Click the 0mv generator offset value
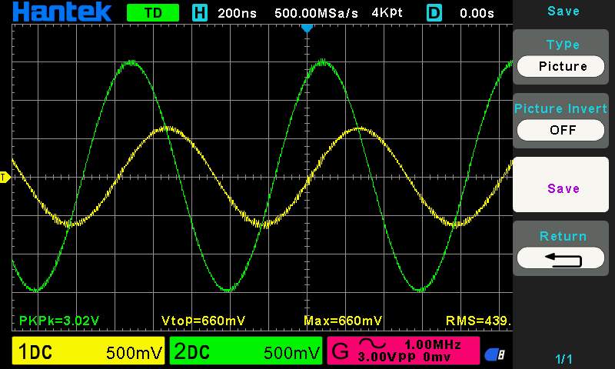 pyautogui.click(x=437, y=357)
